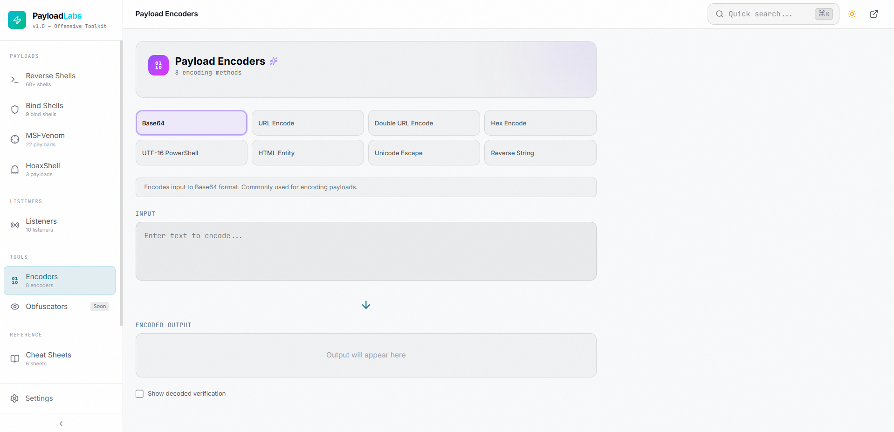Click the LISTENERS sidebar section heading
894x432 pixels.
[26, 202]
